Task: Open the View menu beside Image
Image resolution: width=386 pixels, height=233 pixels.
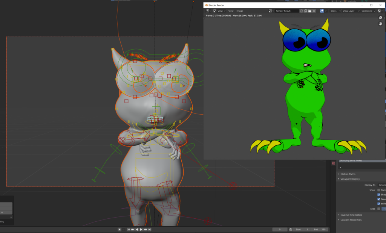Action: 231,11
